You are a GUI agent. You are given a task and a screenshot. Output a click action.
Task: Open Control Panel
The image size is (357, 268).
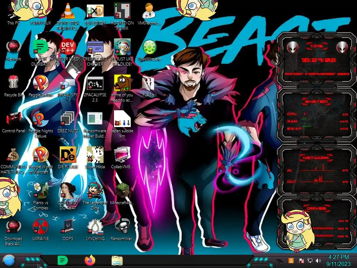pos(14,122)
